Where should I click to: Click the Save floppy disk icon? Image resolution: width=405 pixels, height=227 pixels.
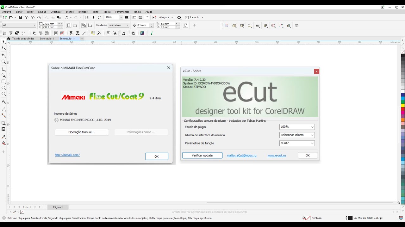point(21,17)
